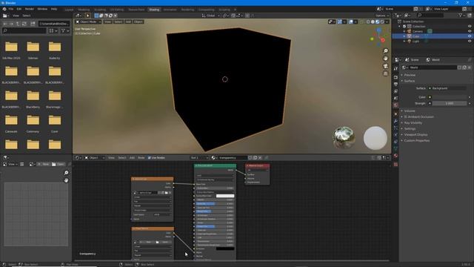Click the Background surface shader field
Viewport: 474px width, 267px height.
pos(447,88)
